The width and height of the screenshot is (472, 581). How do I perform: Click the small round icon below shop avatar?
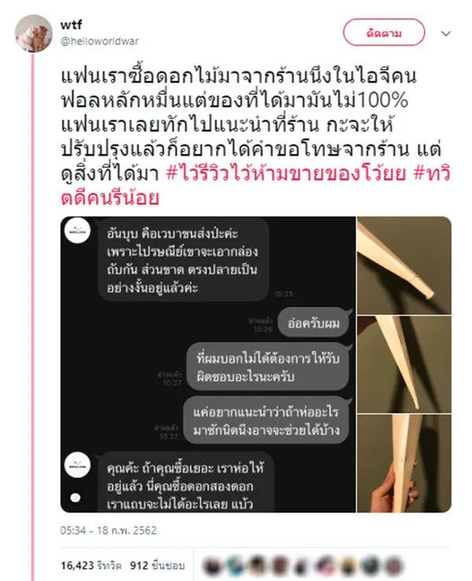[x=76, y=497]
